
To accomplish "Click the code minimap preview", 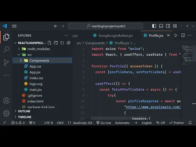I will click(187, 55).
